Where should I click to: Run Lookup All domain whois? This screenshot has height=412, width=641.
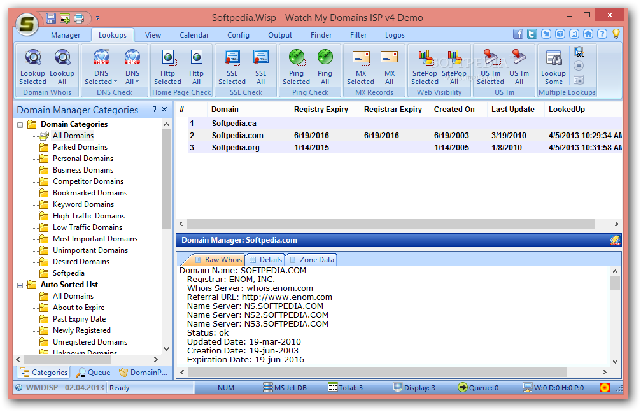pos(62,67)
